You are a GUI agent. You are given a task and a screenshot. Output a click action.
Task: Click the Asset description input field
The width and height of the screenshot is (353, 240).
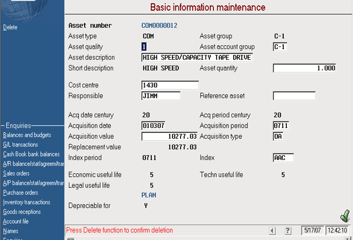pyautogui.click(x=197, y=58)
